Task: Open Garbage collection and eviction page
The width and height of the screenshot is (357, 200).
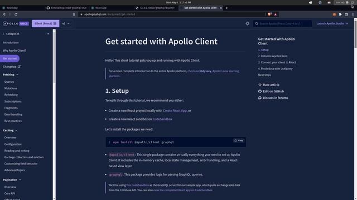Action: [23, 157]
